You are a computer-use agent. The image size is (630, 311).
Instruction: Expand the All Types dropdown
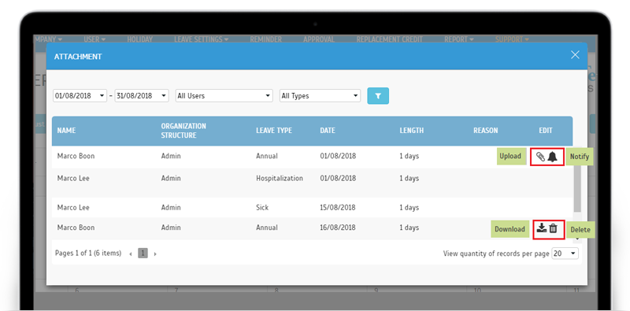[320, 96]
